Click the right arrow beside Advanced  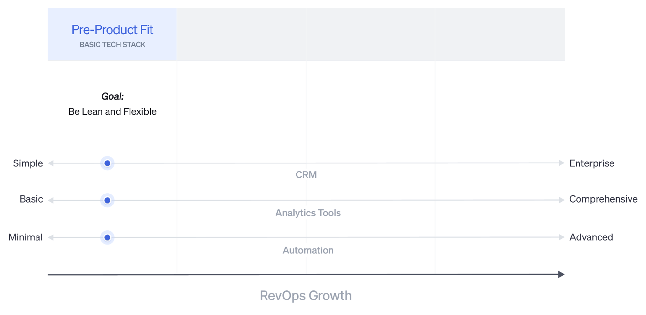coord(562,237)
